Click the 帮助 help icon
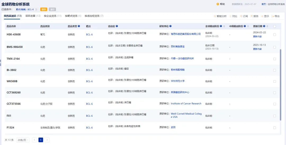Viewport: 286px width, 145px height. coord(218,4)
